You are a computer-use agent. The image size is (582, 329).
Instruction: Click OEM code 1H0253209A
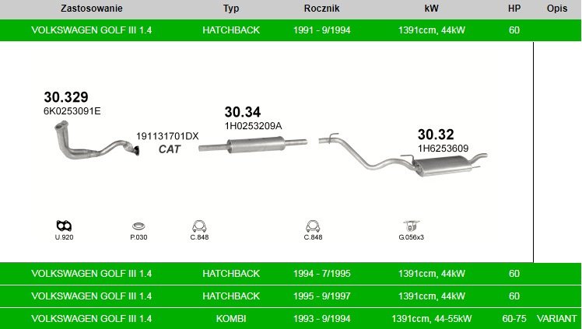coord(253,126)
